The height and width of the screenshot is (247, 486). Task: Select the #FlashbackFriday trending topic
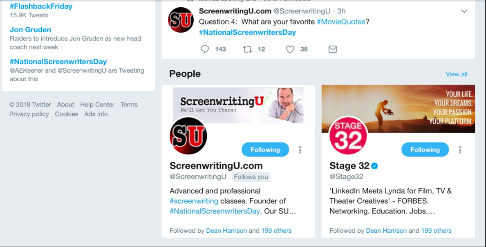coord(40,6)
